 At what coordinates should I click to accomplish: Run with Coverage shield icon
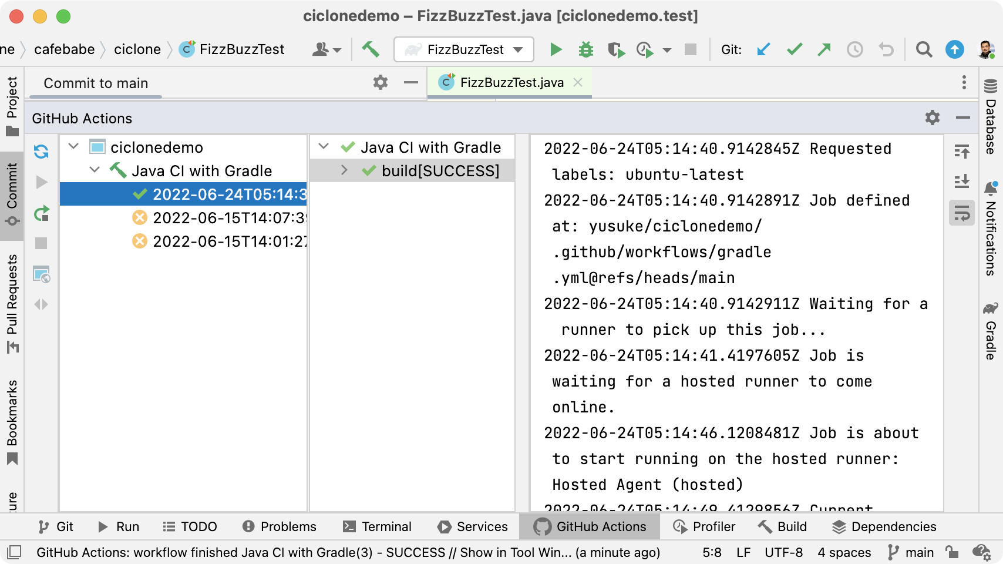[616, 49]
